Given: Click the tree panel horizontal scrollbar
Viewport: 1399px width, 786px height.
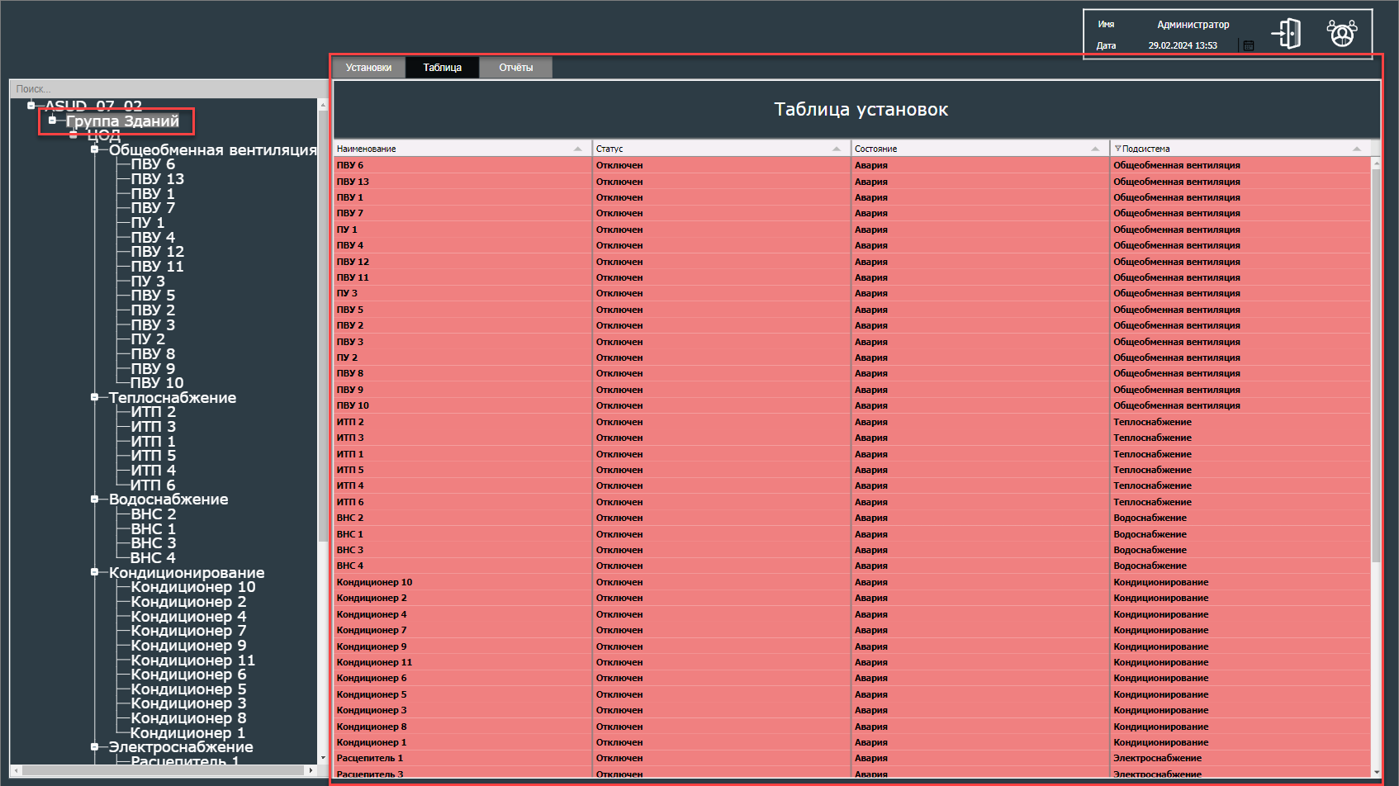Looking at the screenshot, I should pos(163,770).
